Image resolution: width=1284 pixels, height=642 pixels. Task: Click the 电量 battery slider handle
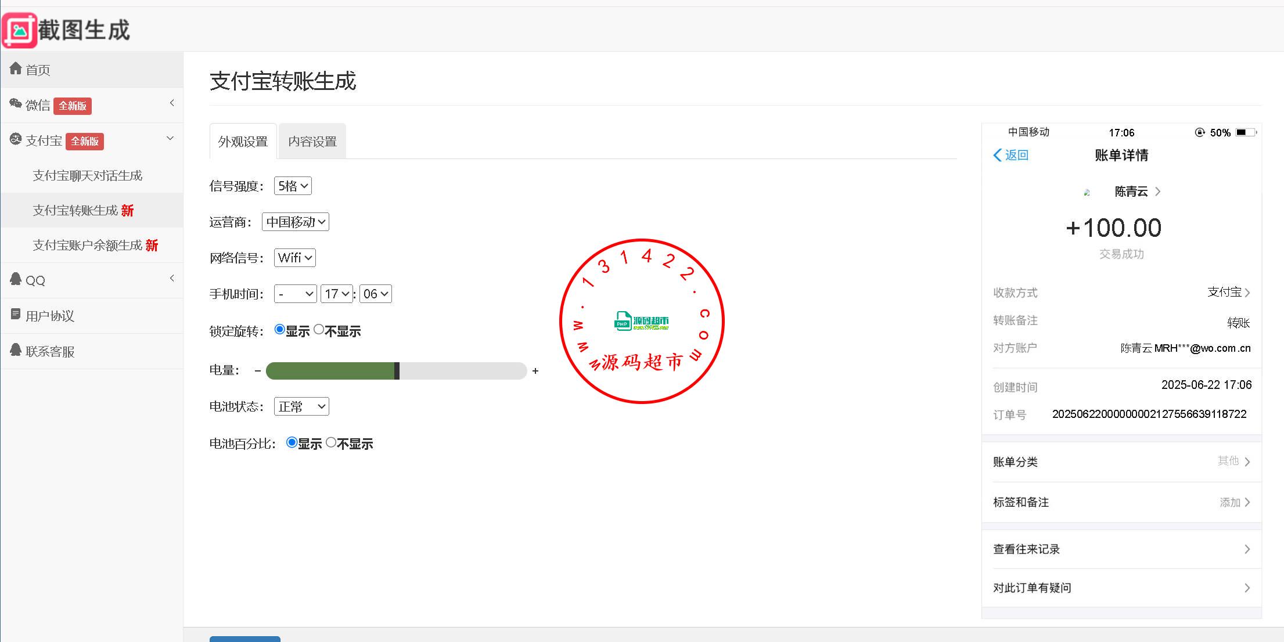[x=397, y=370]
